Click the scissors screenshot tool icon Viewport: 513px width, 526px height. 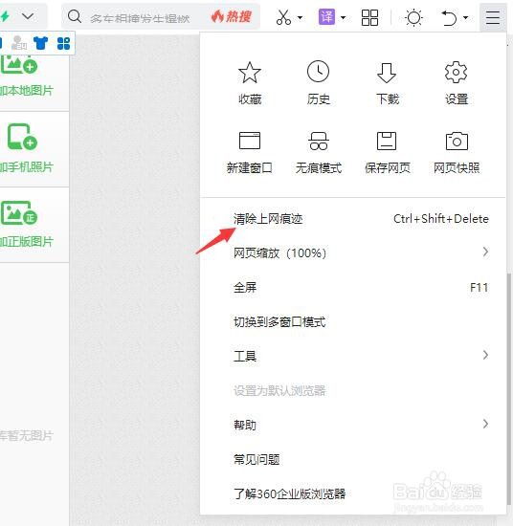pos(283,17)
